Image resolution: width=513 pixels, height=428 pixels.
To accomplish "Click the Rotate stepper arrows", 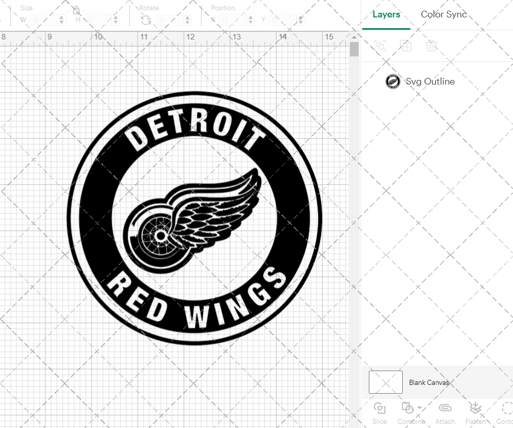I will [187, 21].
